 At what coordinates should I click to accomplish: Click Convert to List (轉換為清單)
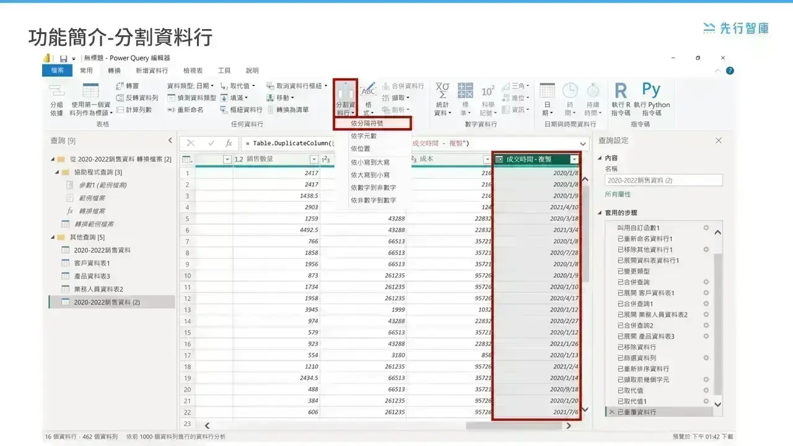(x=287, y=110)
